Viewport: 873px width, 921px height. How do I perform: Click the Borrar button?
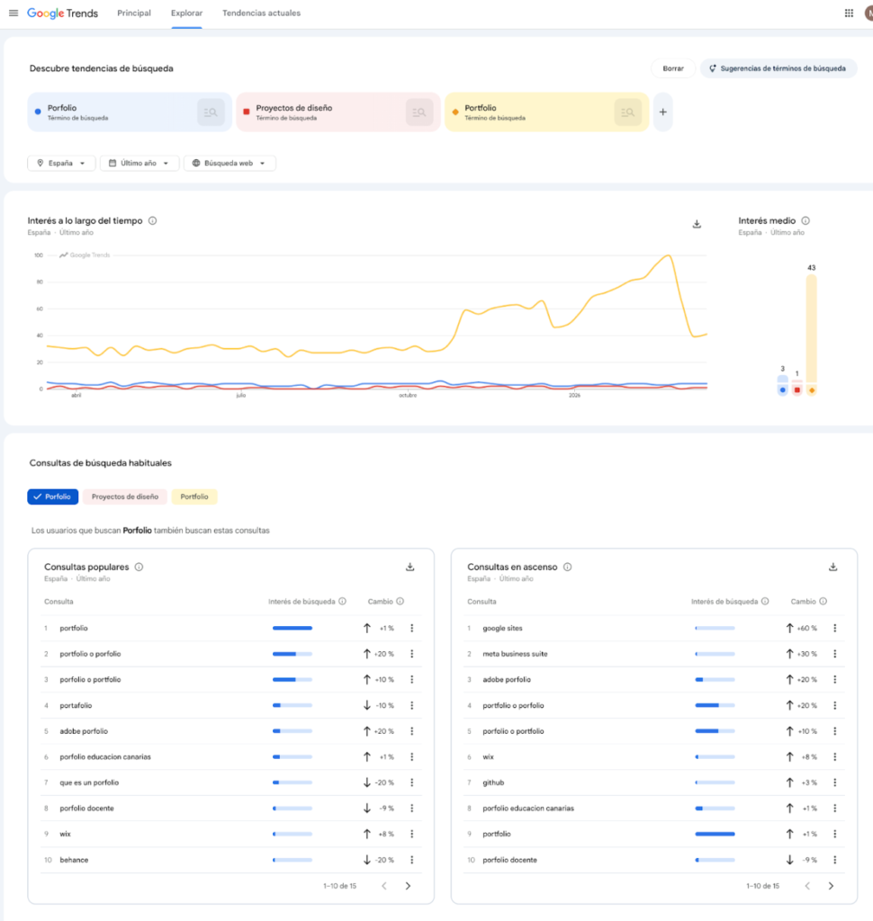tap(672, 68)
